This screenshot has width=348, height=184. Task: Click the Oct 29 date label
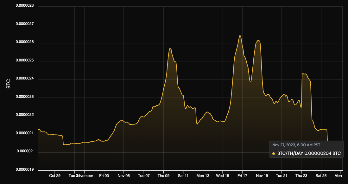pos(55,176)
